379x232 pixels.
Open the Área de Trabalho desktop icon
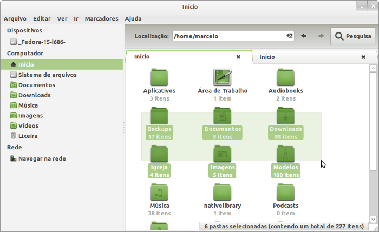pos(223,77)
